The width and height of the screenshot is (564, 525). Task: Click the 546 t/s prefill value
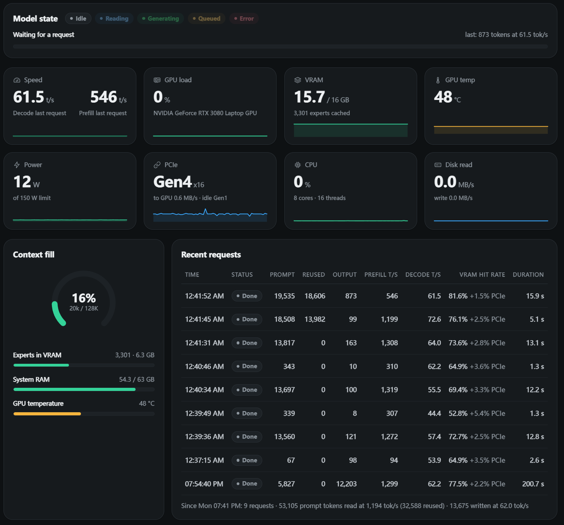[x=108, y=97]
